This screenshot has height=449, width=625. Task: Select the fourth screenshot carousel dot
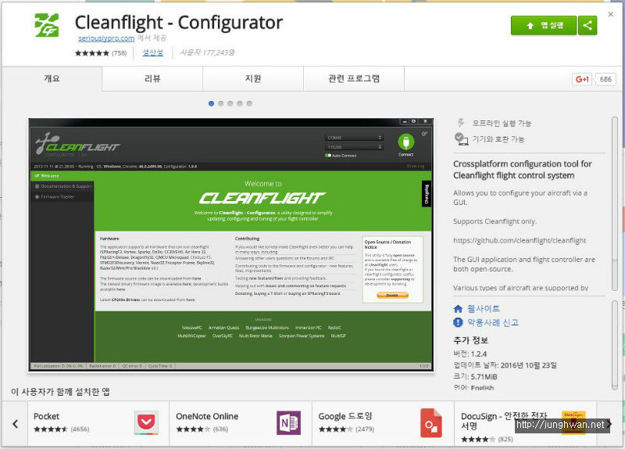click(x=240, y=103)
